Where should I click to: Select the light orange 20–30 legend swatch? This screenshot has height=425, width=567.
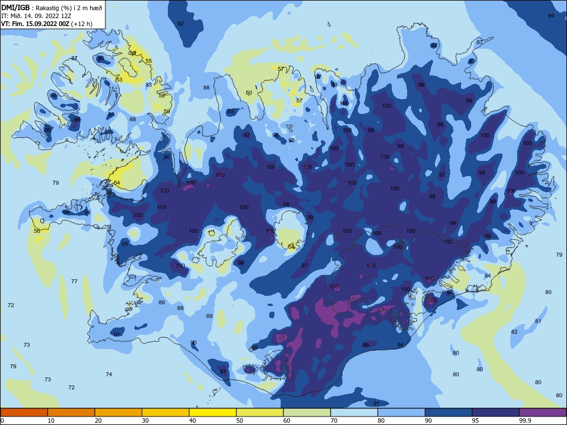119,413
